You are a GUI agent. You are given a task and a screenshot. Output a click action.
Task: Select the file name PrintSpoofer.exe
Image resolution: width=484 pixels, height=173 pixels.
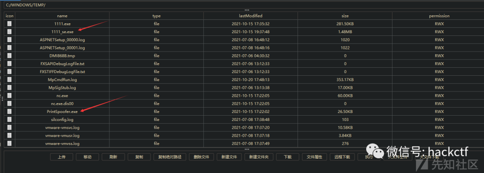click(62, 112)
